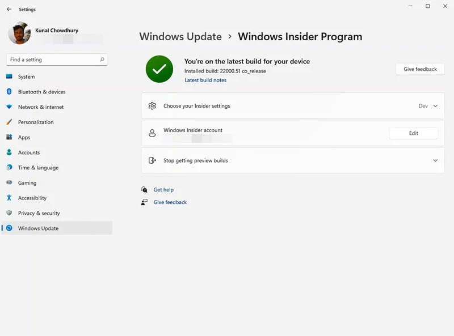Click the user name Kunal Chowdhury
Screen dimensions: 454x336
point(57,31)
